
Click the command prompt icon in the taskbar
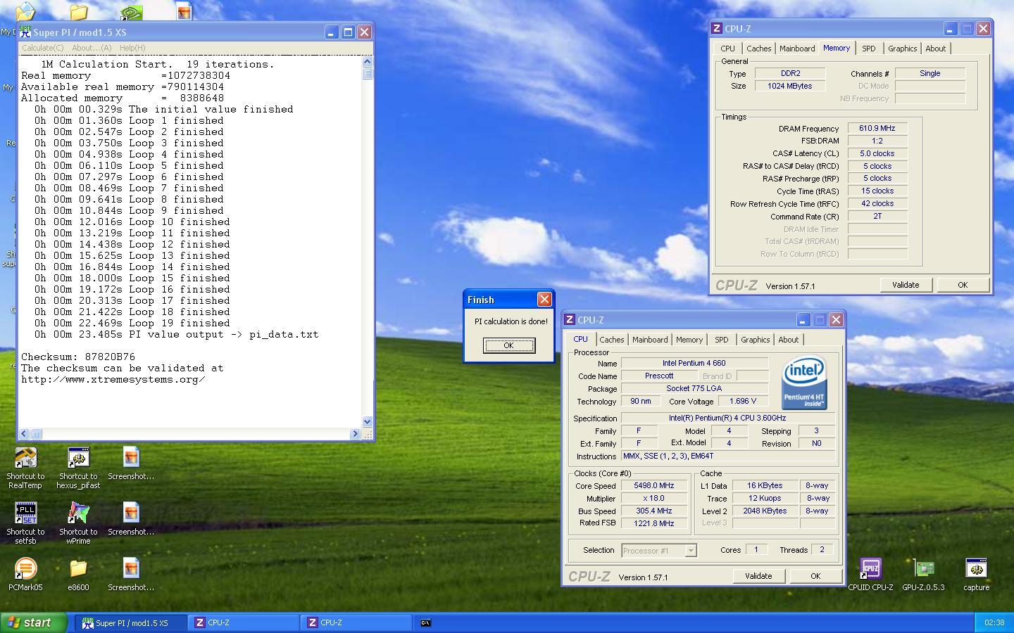point(425,622)
